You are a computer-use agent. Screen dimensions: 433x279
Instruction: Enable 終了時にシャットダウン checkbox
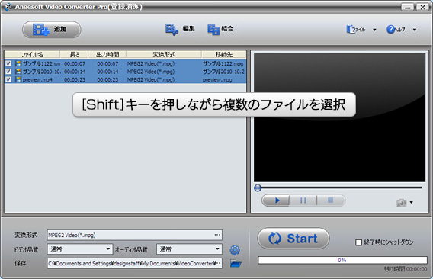click(358, 242)
